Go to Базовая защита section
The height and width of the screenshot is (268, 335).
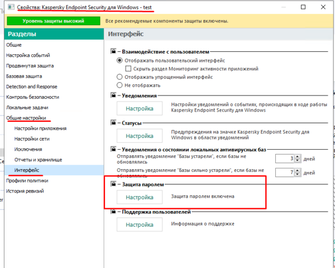click(x=24, y=76)
